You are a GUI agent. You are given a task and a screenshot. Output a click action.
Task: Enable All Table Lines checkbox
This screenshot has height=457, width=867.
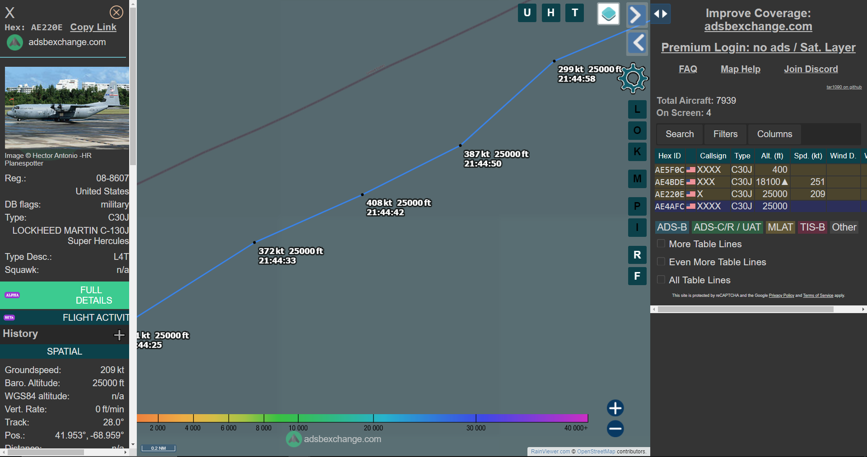click(661, 280)
